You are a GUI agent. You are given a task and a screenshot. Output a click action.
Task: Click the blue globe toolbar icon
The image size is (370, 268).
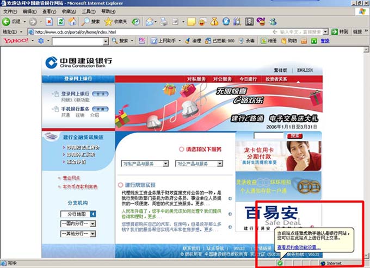pos(226,22)
